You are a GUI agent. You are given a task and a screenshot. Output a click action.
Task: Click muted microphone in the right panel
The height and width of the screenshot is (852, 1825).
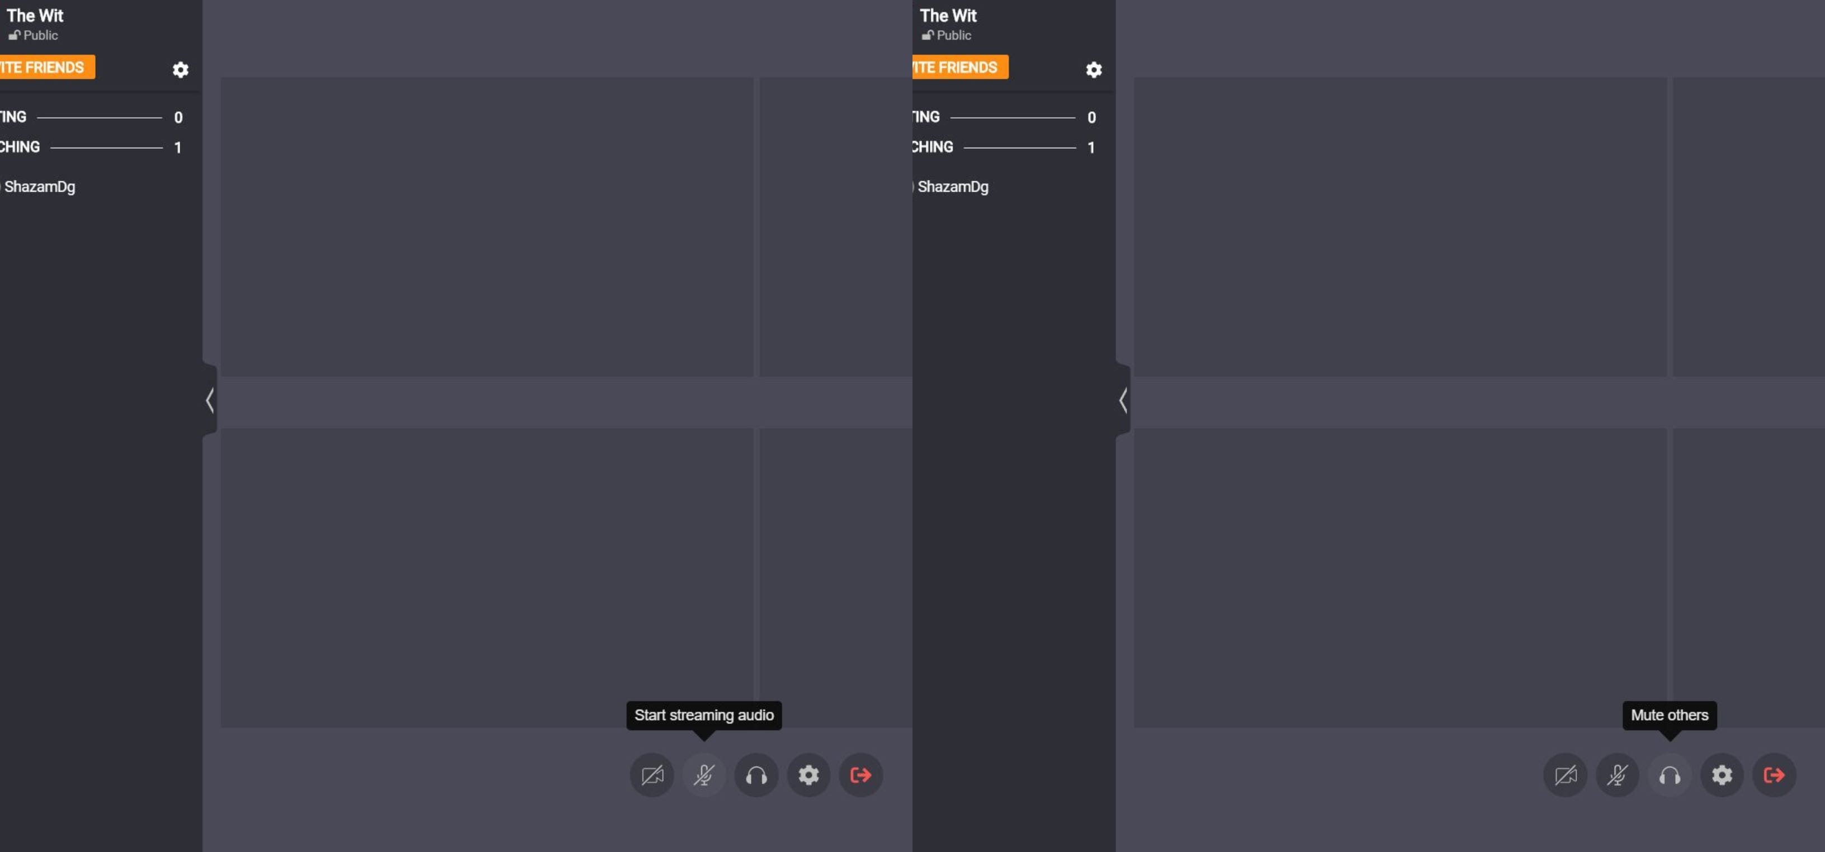1618,775
